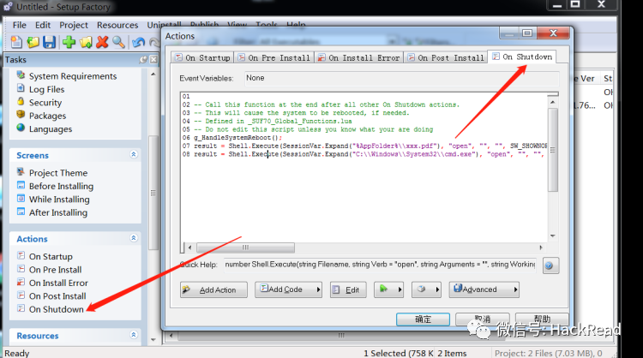Collapse the Resources section chevron
This screenshot has height=358, width=643.
click(133, 335)
